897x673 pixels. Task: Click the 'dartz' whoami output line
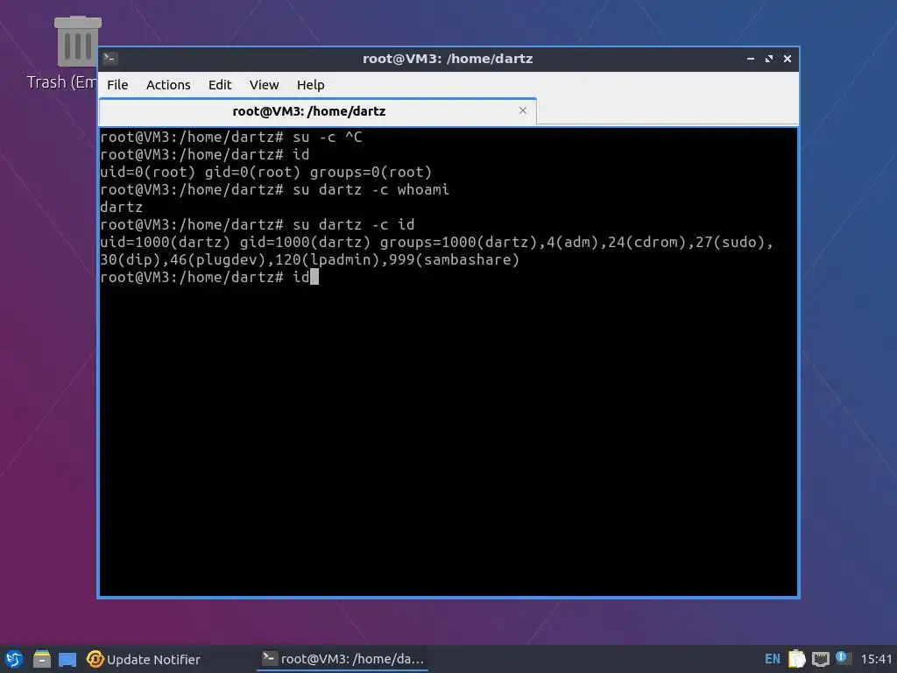pyautogui.click(x=121, y=207)
